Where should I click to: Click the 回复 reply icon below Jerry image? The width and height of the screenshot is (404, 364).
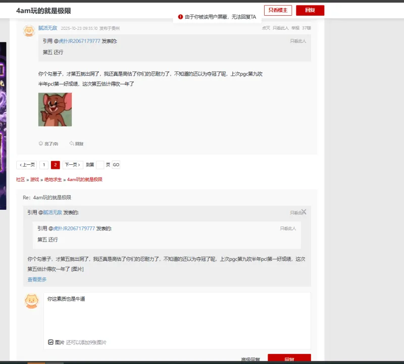(72, 144)
